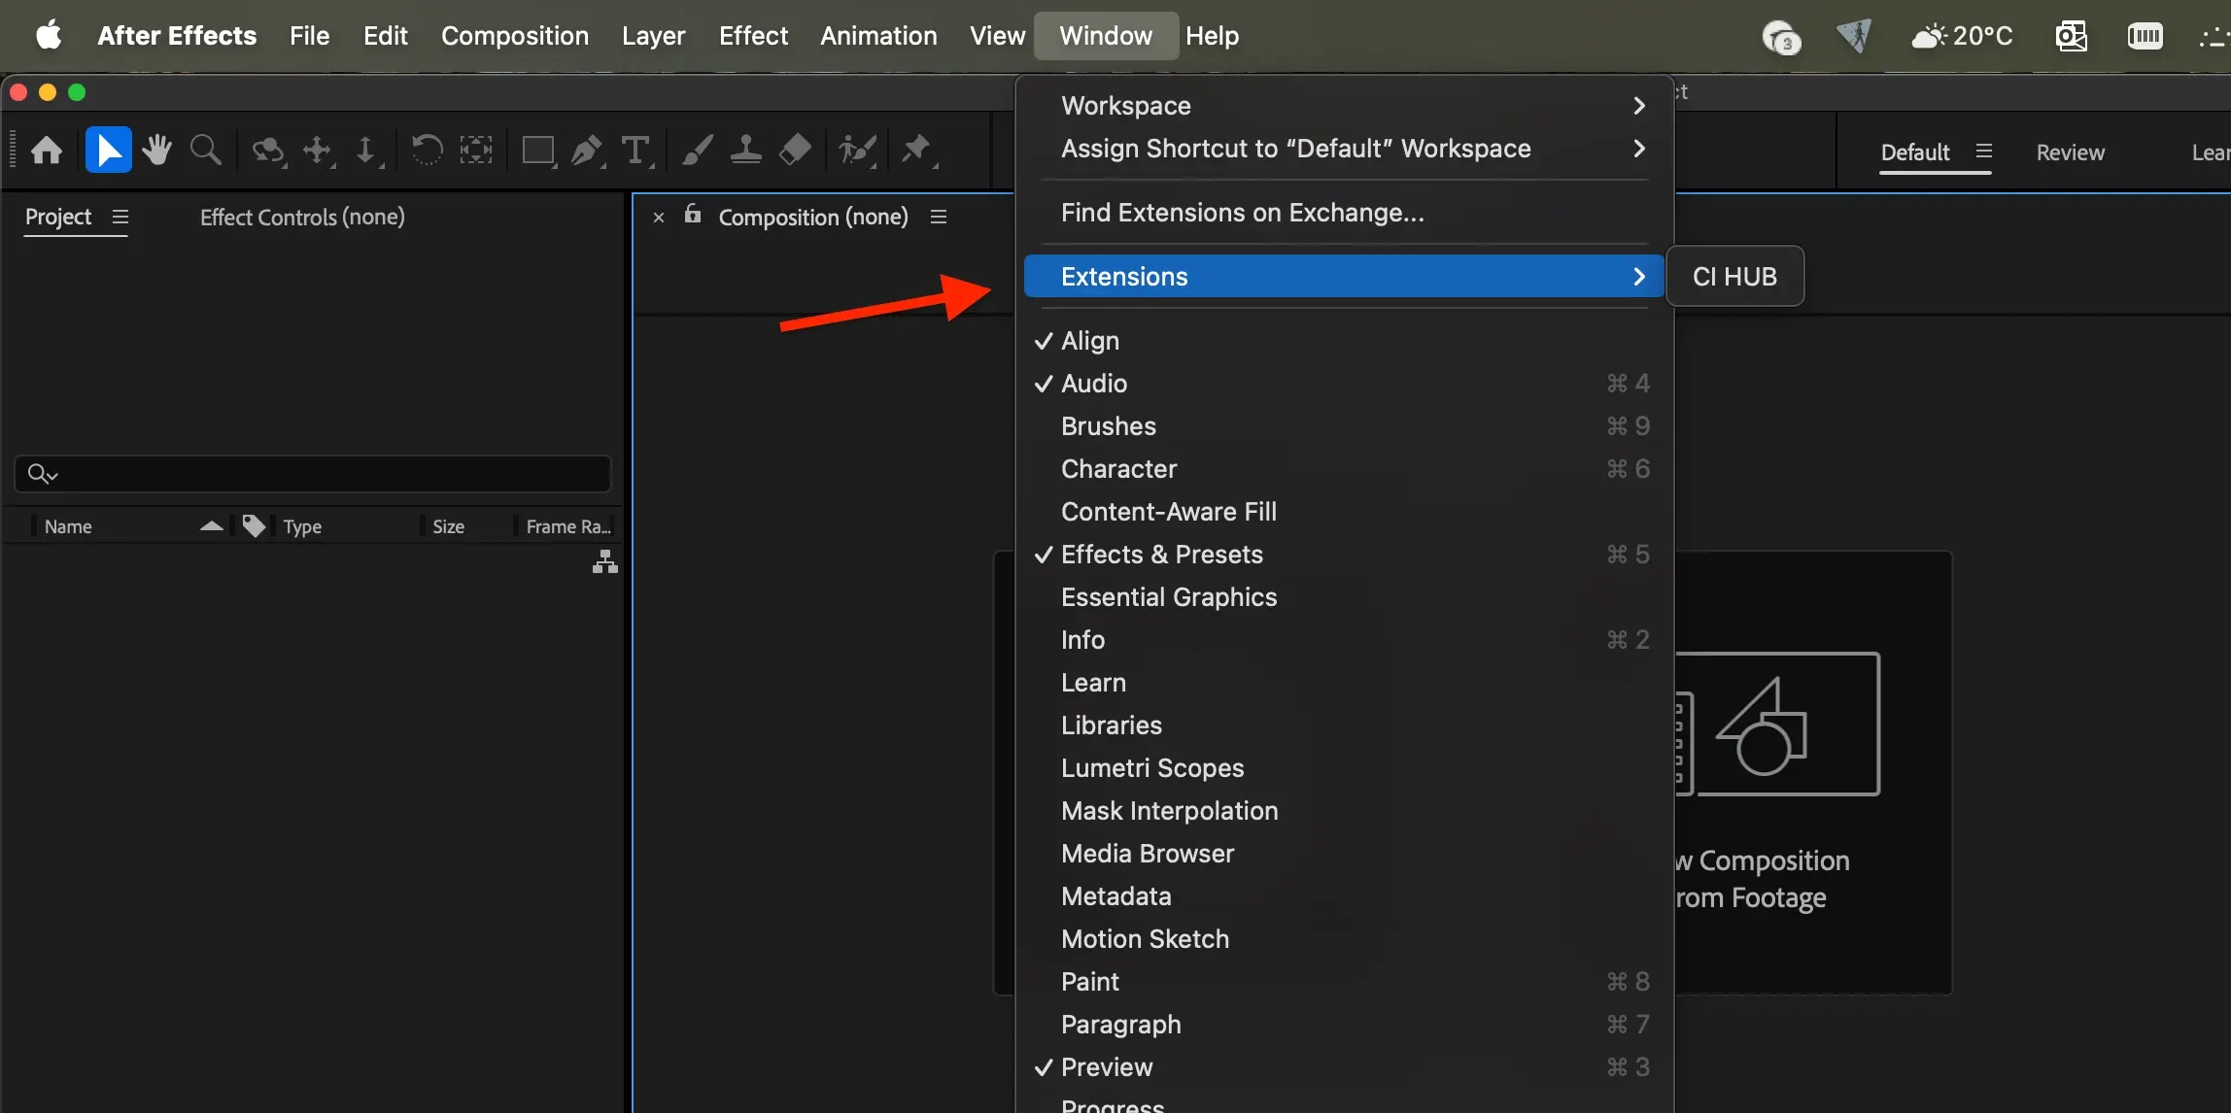Image resolution: width=2231 pixels, height=1113 pixels.
Task: Click the label tag column icon
Action: [254, 526]
